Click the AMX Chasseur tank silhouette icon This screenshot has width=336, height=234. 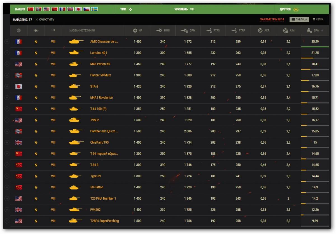click(76, 42)
